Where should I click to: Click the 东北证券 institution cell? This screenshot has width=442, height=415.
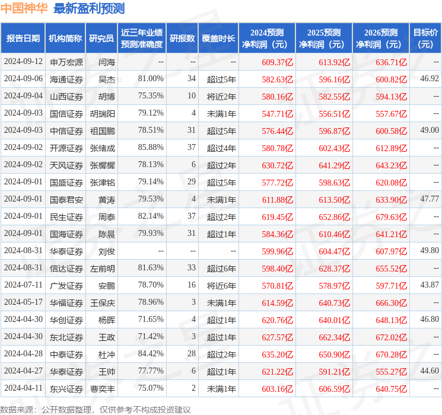pyautogui.click(x=66, y=337)
